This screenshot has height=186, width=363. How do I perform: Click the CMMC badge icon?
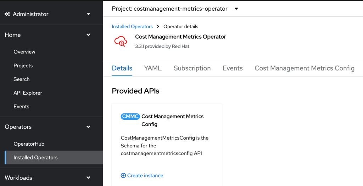tap(130, 117)
